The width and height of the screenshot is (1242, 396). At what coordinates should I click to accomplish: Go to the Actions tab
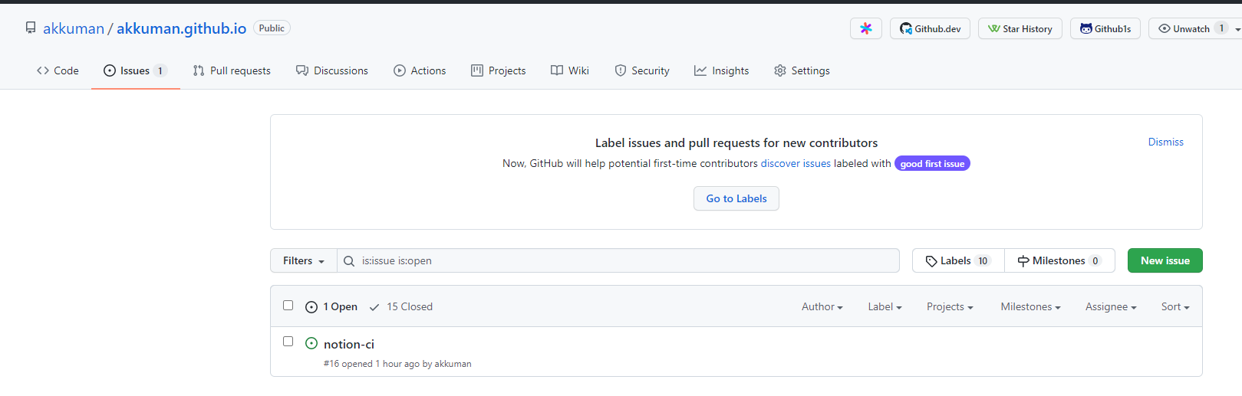coord(420,70)
